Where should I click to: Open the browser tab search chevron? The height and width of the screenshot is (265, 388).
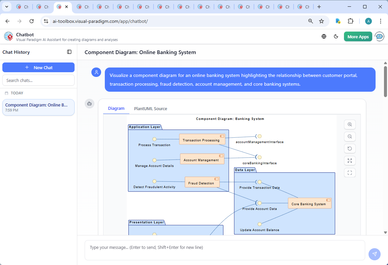click(6, 7)
